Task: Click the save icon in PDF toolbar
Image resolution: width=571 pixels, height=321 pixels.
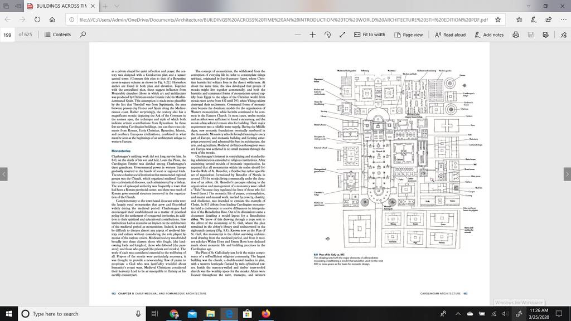Action: pyautogui.click(x=531, y=35)
